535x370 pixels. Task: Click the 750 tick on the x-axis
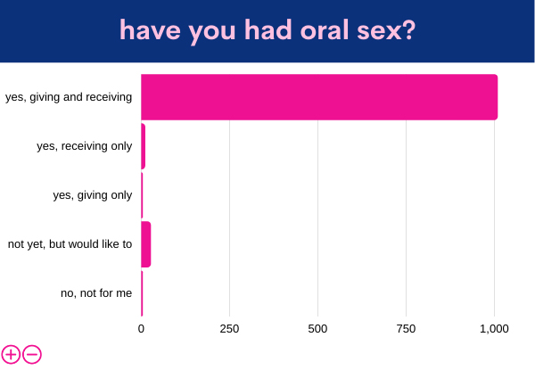tap(406, 329)
